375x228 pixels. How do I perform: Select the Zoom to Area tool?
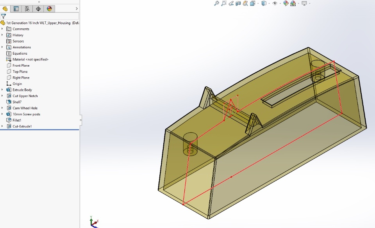pyautogui.click(x=224, y=4)
